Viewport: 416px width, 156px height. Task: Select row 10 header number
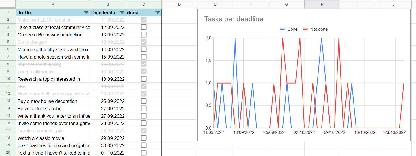click(x=8, y=79)
